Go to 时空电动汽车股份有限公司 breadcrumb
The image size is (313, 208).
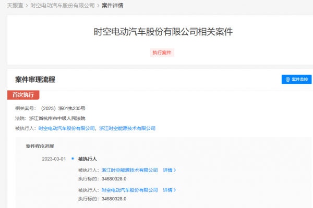point(63,6)
